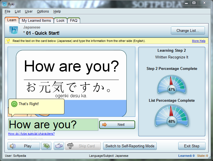This screenshot has height=161, width=213.
Task: Click the speaker Play button
Action: [x=24, y=146]
